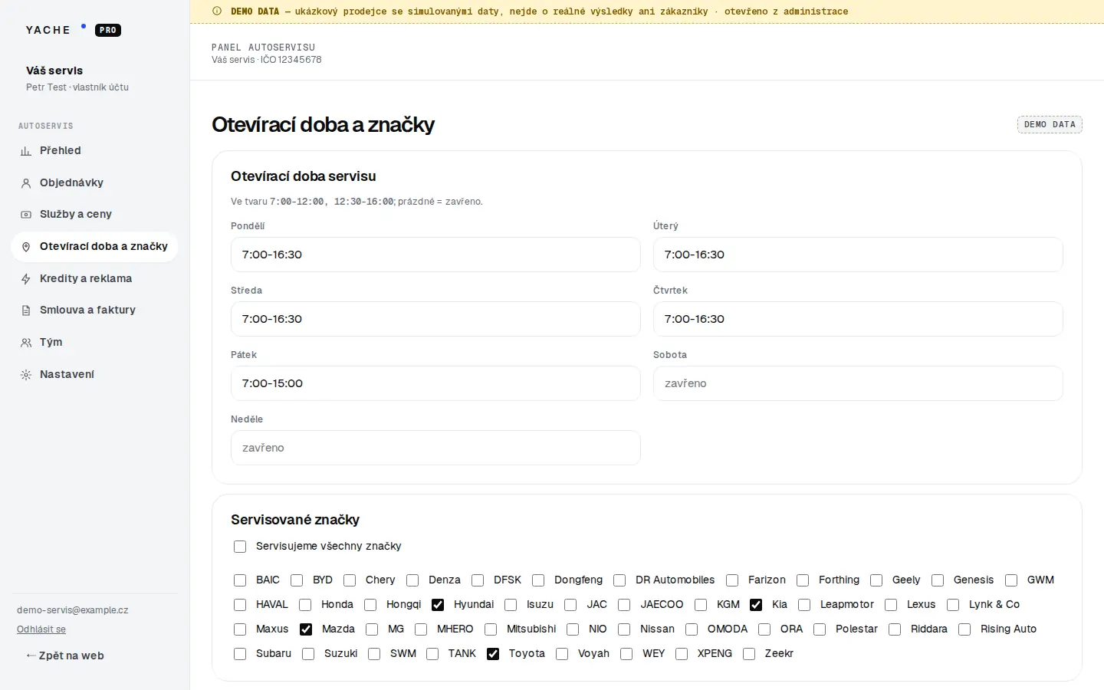This screenshot has width=1104, height=690.
Task: Click the PRO badge next to the logo
Action: tap(108, 31)
